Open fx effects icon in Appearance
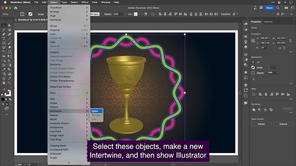Screen dimensions: 296x166 coord(253,79)
